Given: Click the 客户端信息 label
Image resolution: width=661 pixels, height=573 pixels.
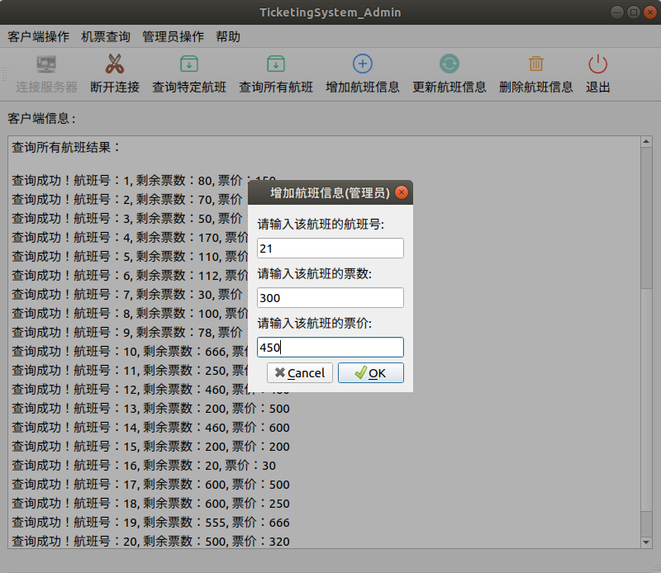Looking at the screenshot, I should tap(42, 118).
